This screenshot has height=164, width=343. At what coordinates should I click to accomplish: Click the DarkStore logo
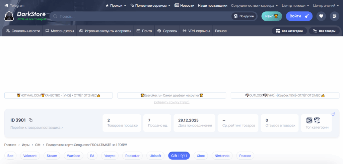[25, 16]
